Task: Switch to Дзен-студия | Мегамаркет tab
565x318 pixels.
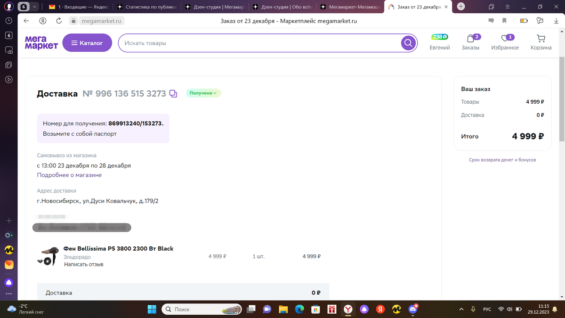Action: coord(214,7)
